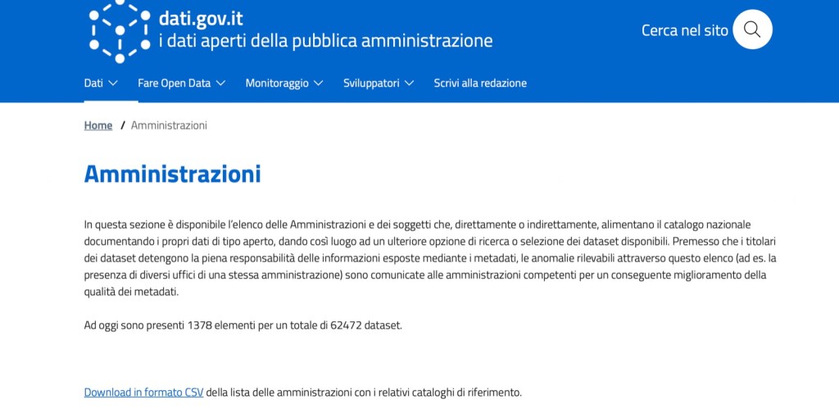Click the Amministrazioni breadcrumb item
Viewport: 839px width, 413px height.
tap(169, 125)
